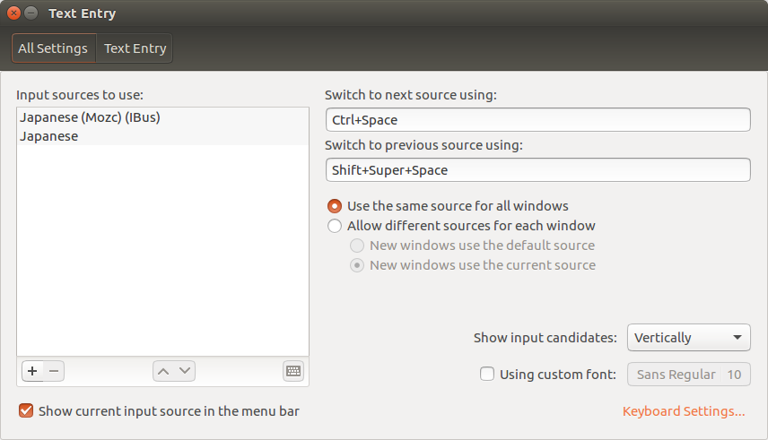The image size is (768, 440).
Task: Show keyboard layout preview icon
Action: tap(293, 371)
